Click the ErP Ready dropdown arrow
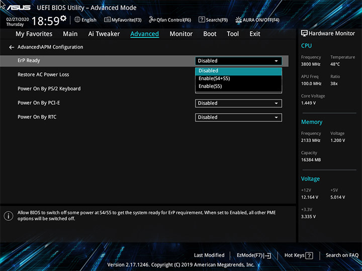 (276, 61)
